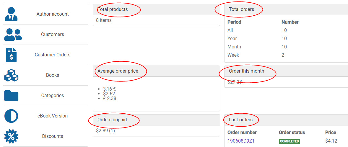Click the Books stacked cubes icon

click(11, 75)
